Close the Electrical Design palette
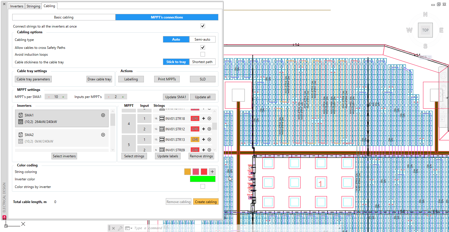 [4, 4]
